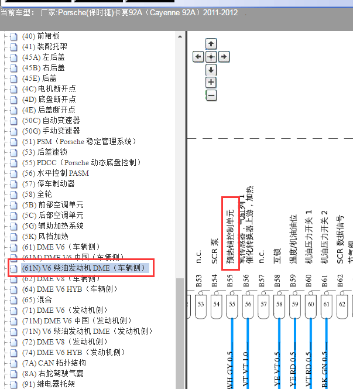353x389 pixels.
Task: Click the page icon beside (7A) CAN 拓扑结构
Action: [x=14, y=363]
